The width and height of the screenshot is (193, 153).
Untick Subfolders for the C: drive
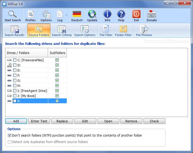57,60
